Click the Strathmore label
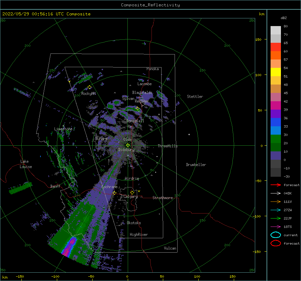This screenshot has height=281, width=301. tap(163, 198)
